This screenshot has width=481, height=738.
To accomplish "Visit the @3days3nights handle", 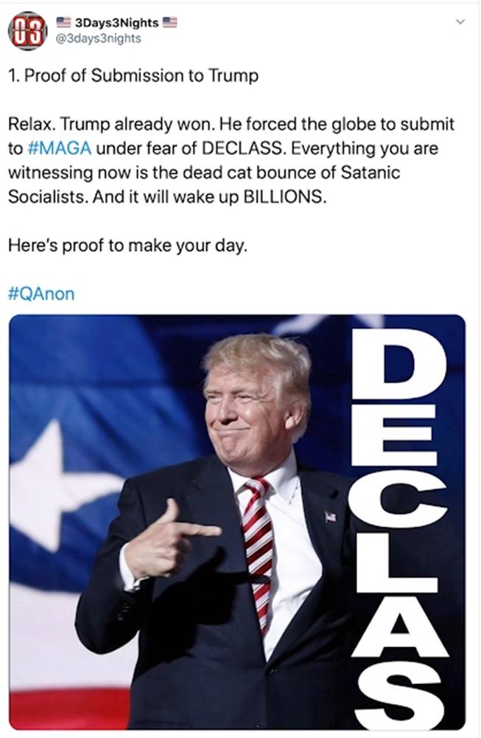I will pos(98,38).
